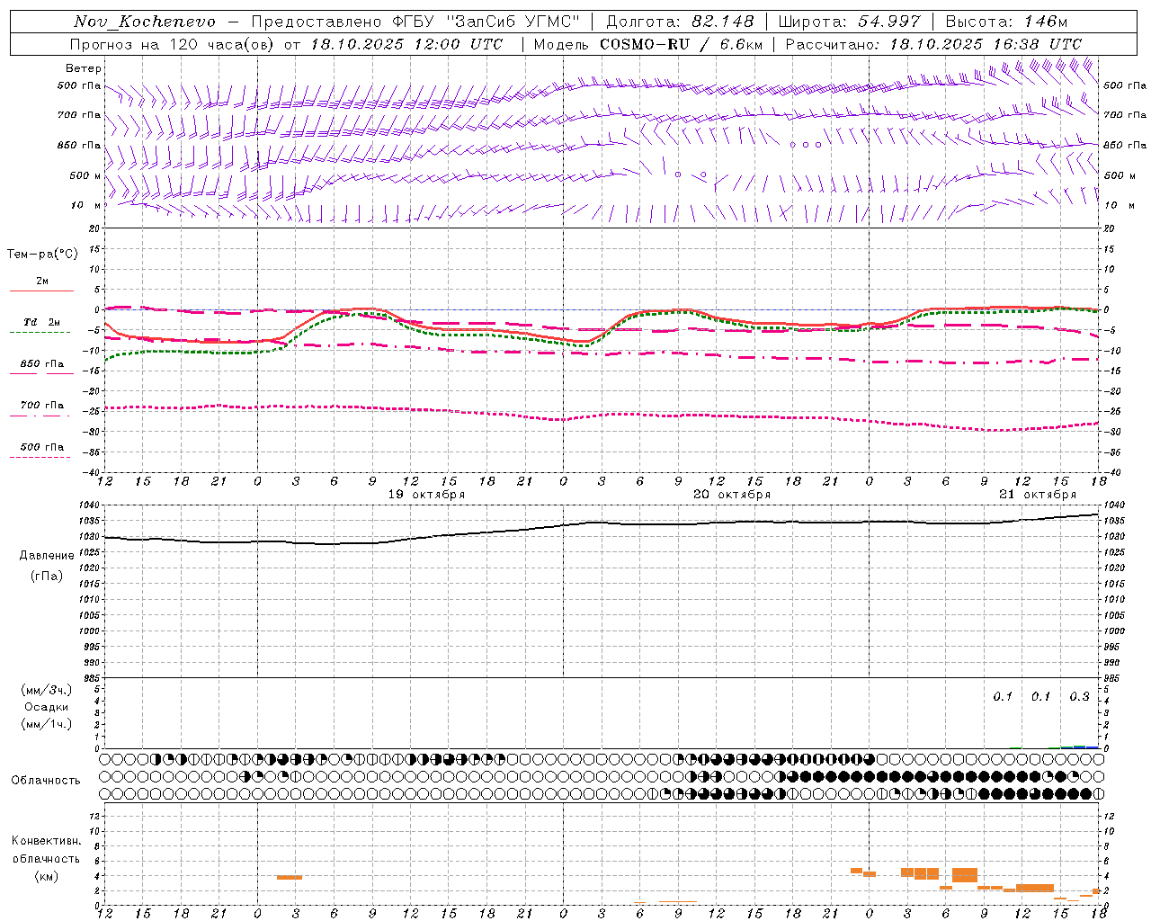Click the '(км)' convective height unit label
Screen dimensions: 1151x921
(47, 876)
